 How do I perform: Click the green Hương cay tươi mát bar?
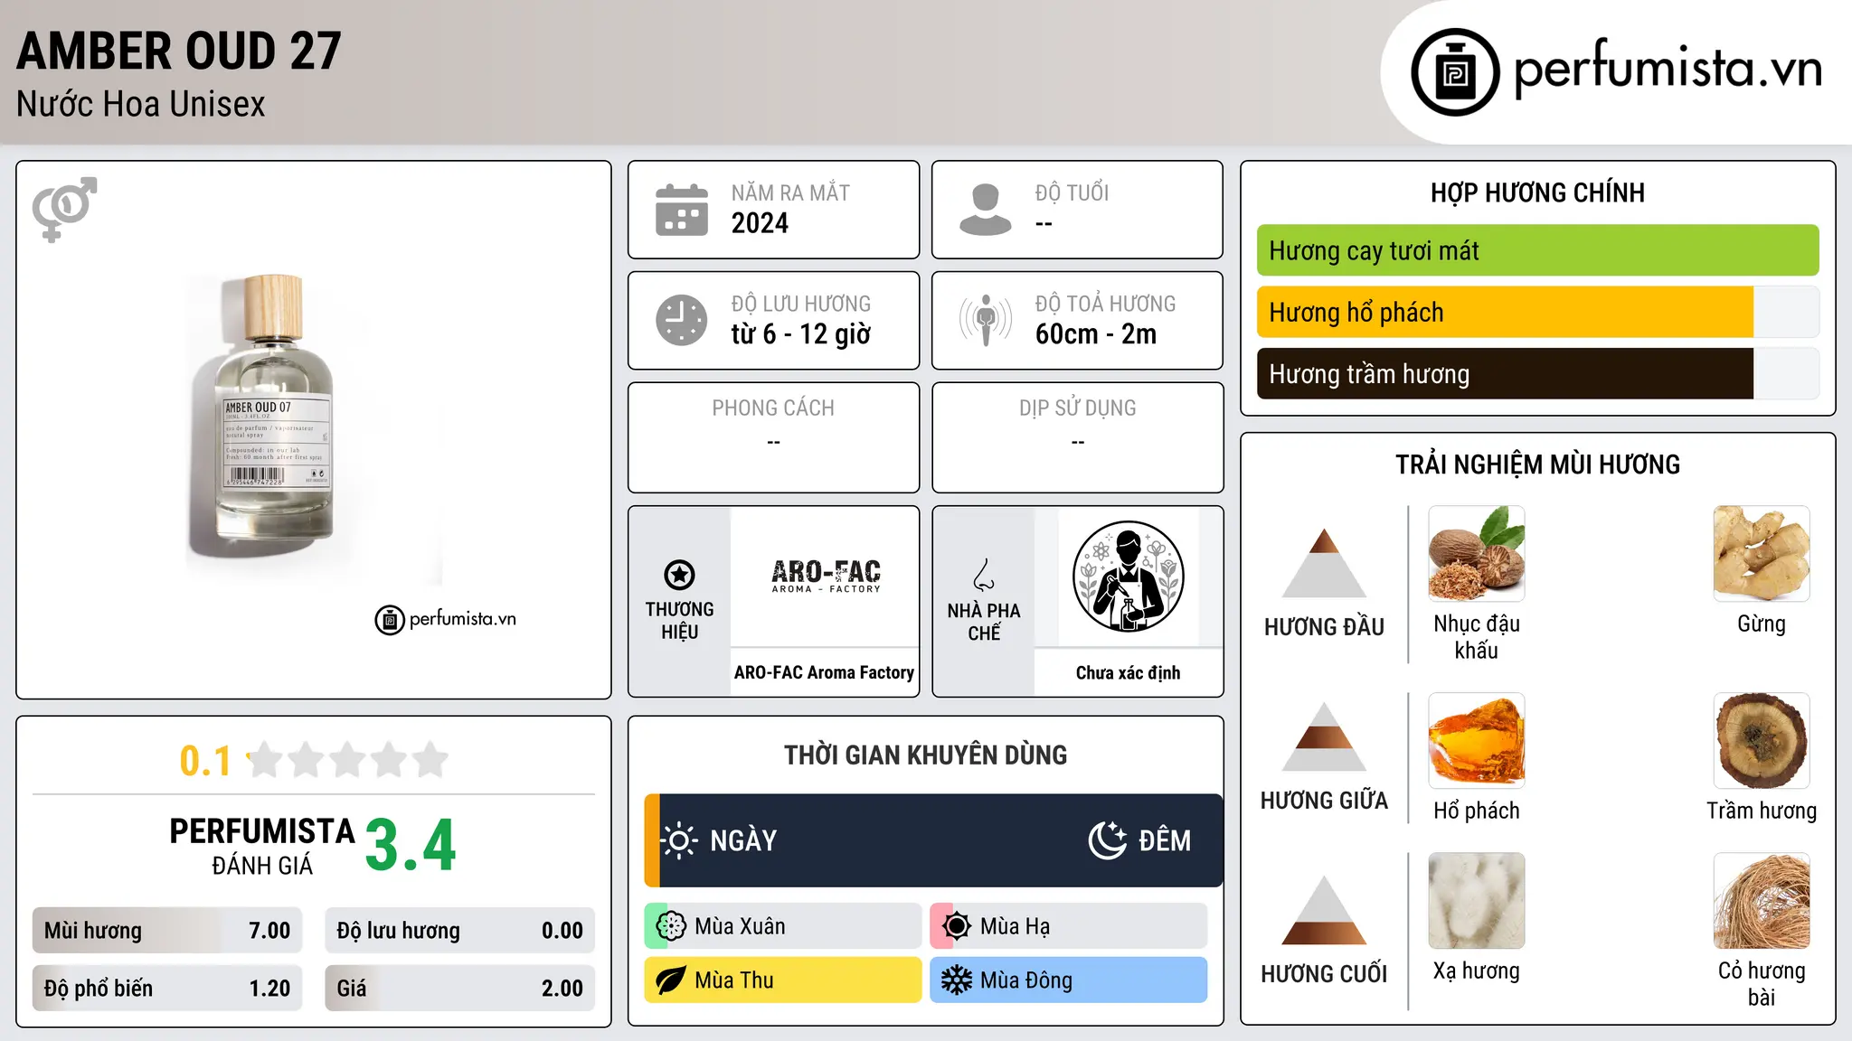coord(1537,250)
